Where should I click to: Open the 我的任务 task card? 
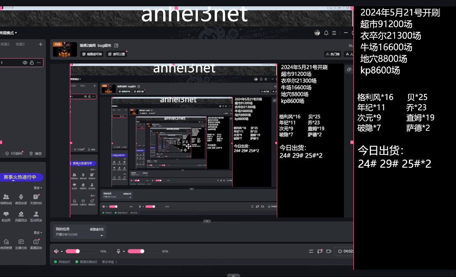[x=80, y=232]
